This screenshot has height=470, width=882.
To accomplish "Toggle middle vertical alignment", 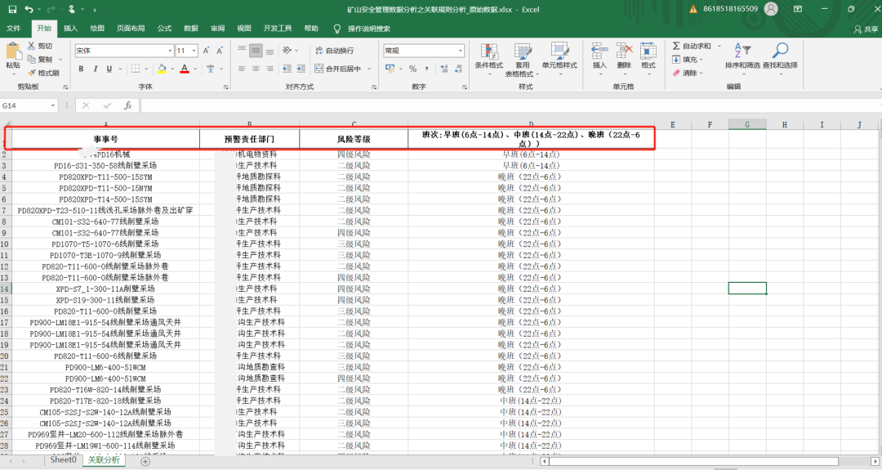I will [x=256, y=50].
